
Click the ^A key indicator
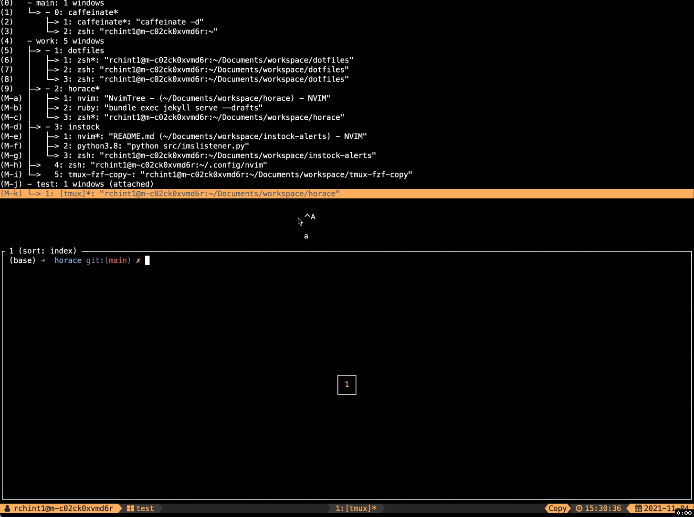click(310, 217)
